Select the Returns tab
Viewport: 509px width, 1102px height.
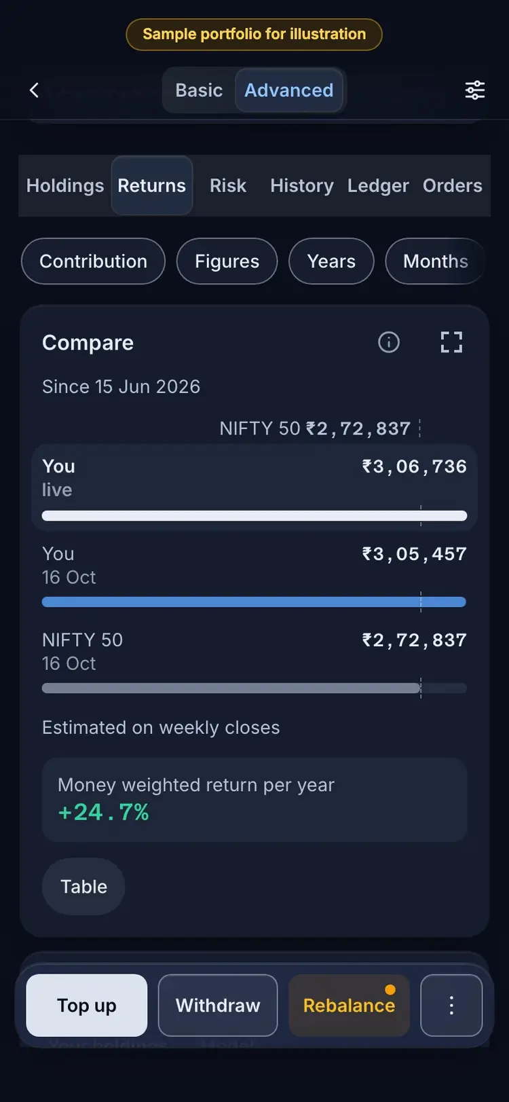pos(152,185)
